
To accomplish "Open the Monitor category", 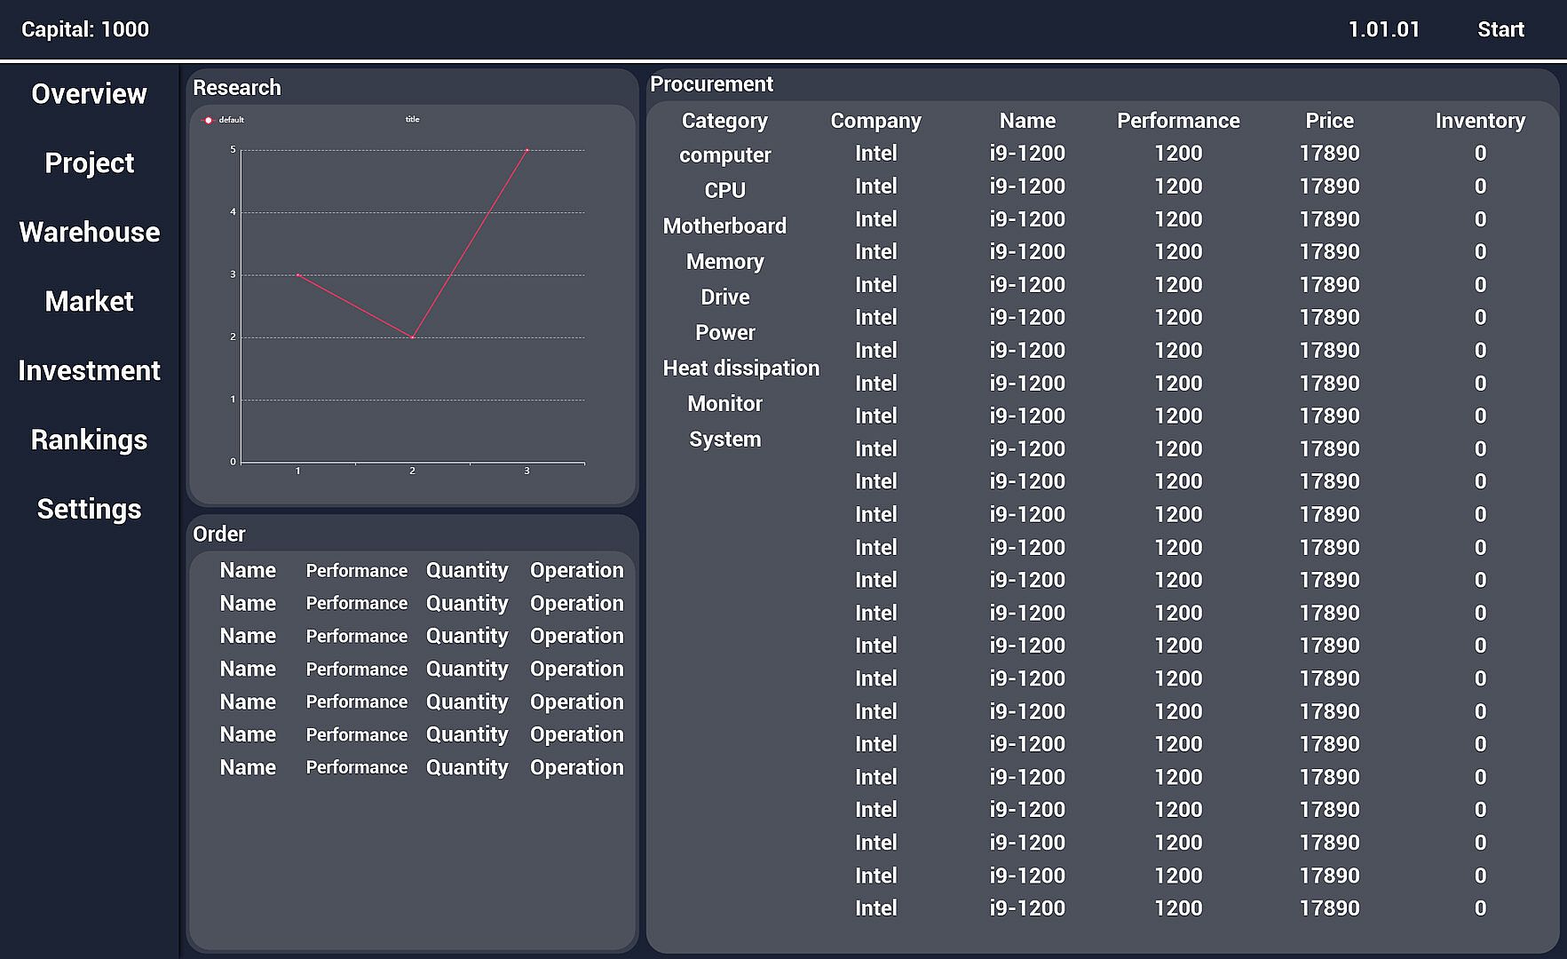I will [724, 404].
